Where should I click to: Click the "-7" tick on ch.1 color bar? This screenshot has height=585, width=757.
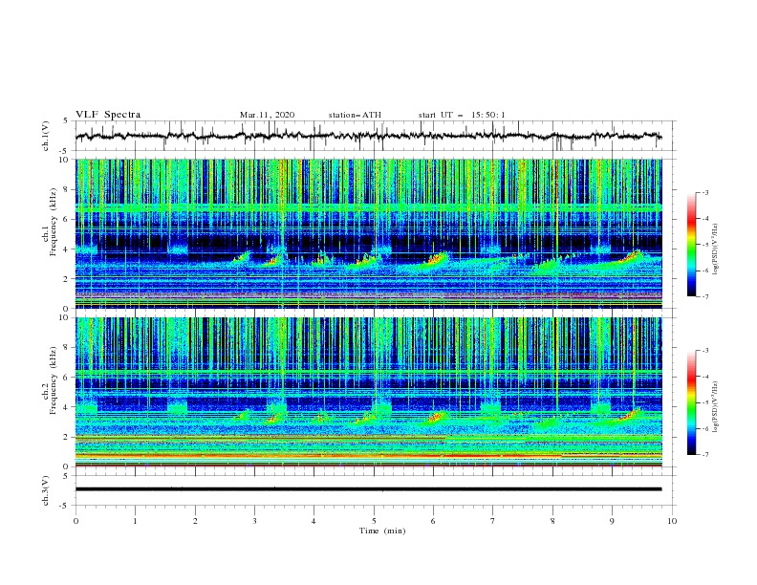705,296
